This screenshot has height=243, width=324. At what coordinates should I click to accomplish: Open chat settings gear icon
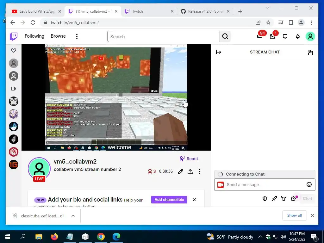point(293,199)
